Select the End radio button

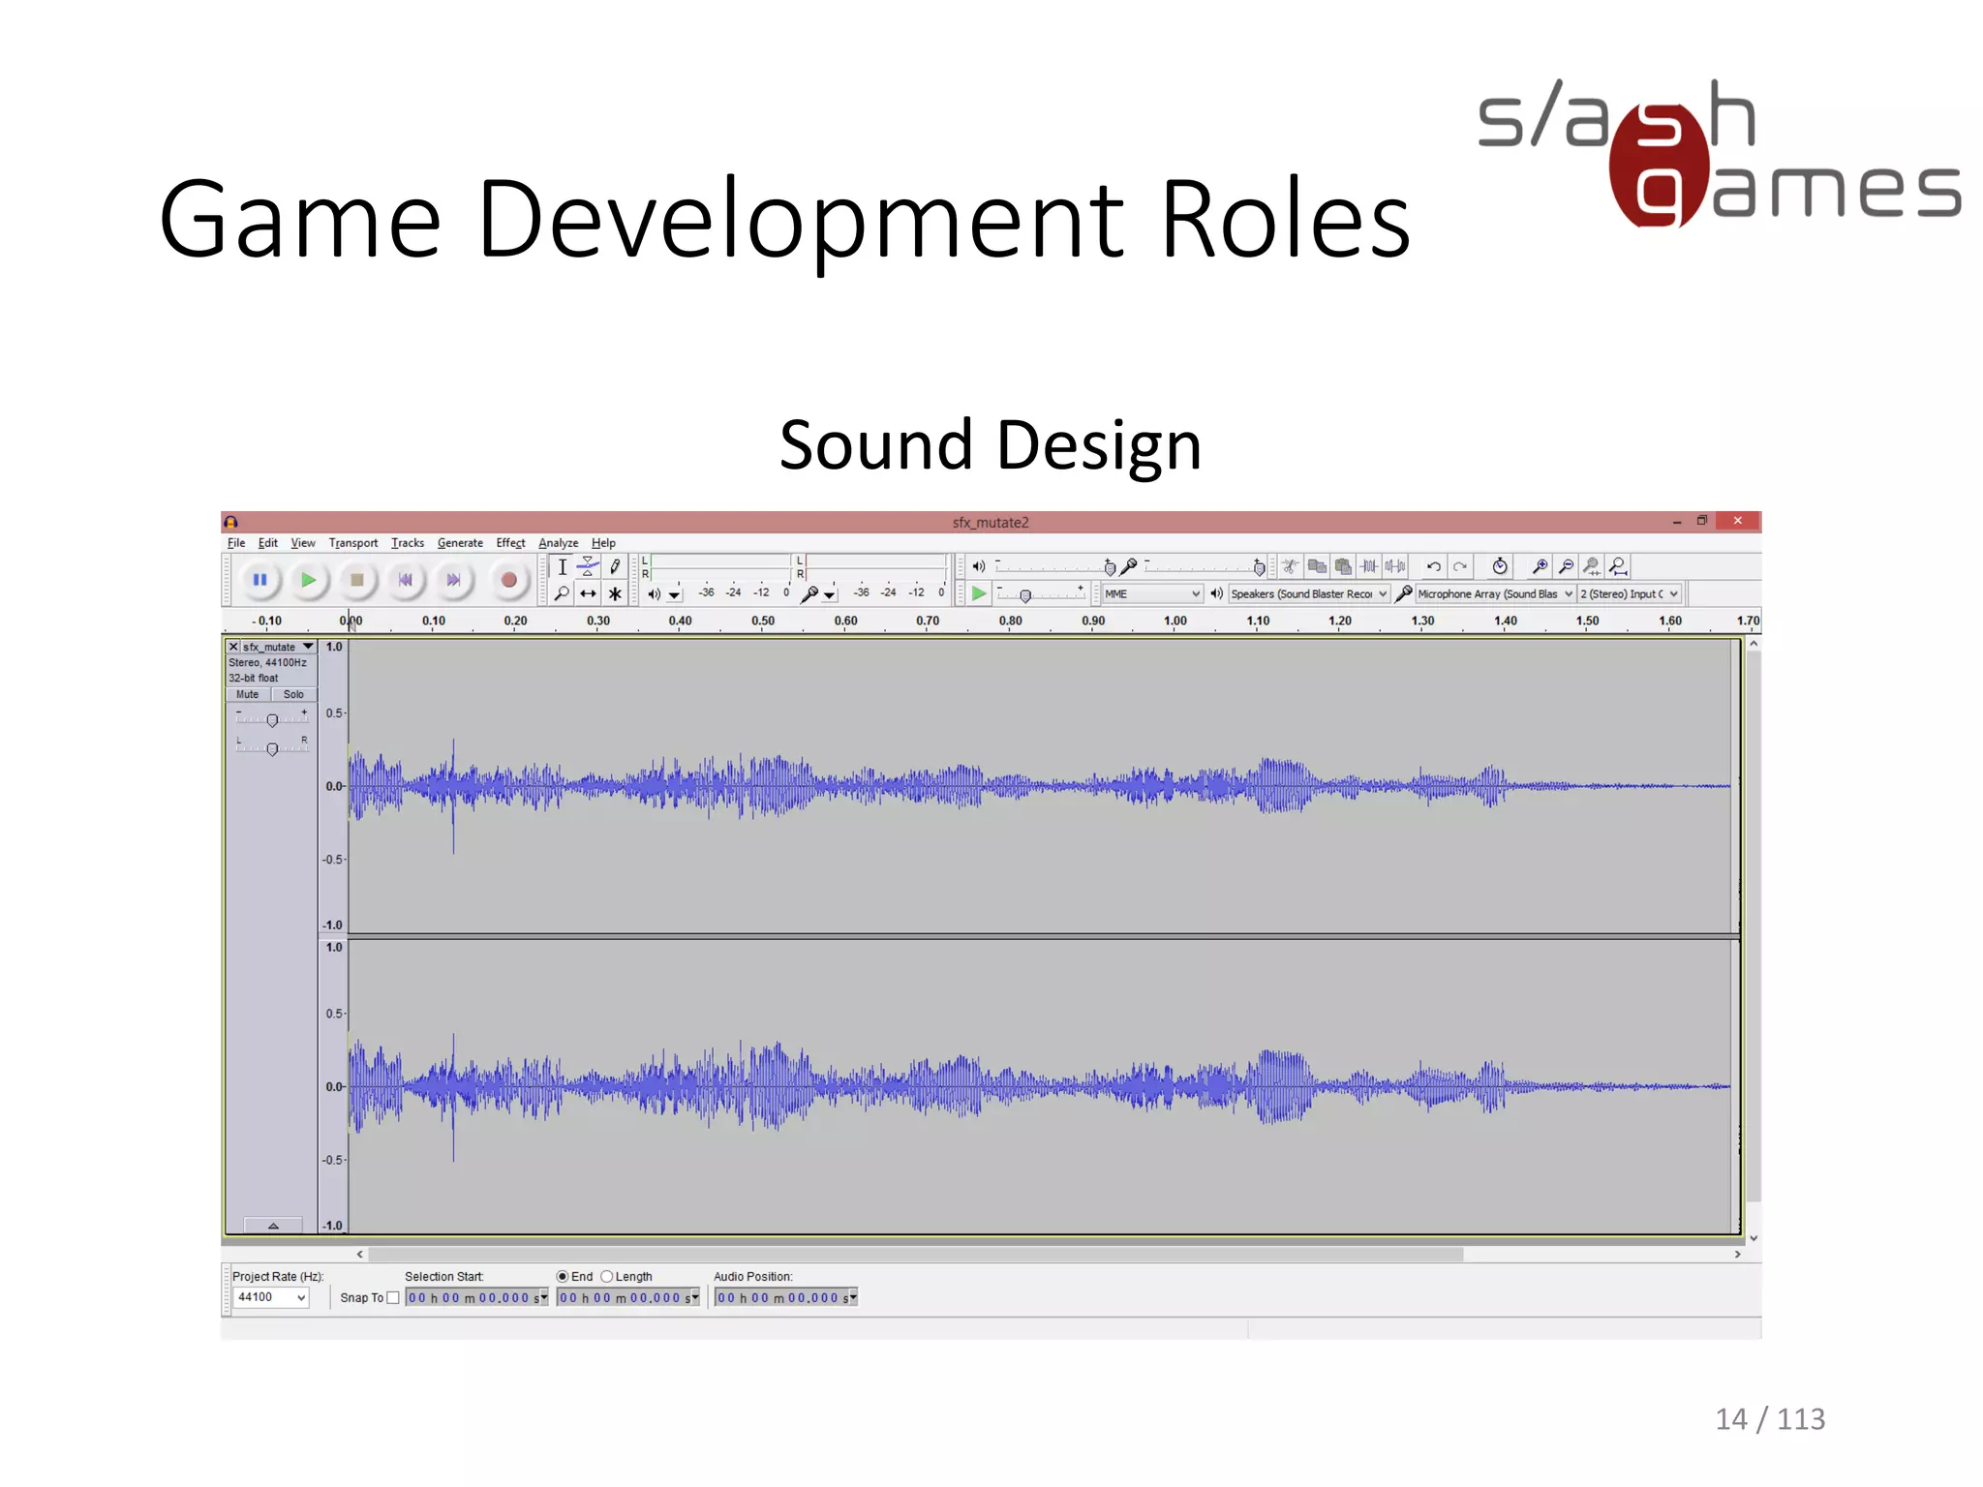(x=563, y=1277)
